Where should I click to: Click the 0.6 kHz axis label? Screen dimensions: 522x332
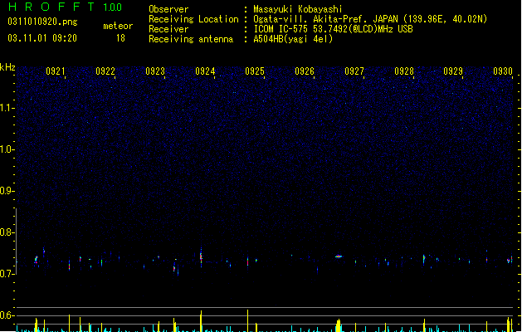[7, 315]
